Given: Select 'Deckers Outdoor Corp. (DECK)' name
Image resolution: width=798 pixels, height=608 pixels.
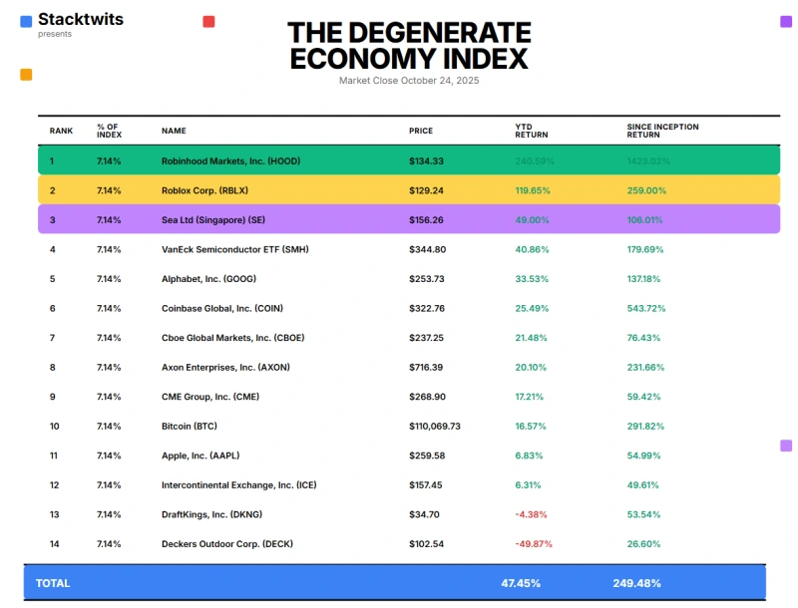Looking at the screenshot, I should tap(227, 544).
